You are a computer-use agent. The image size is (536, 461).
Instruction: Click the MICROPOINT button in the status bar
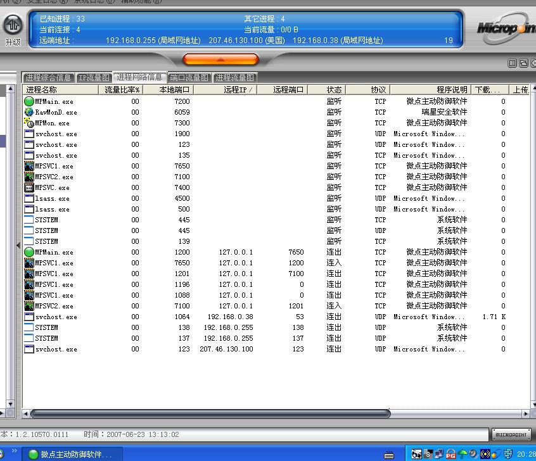[511, 434]
